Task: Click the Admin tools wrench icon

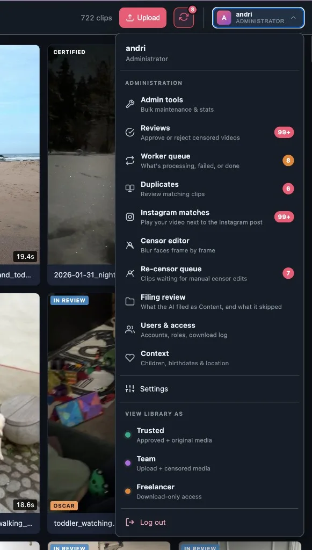Action: coord(130,104)
